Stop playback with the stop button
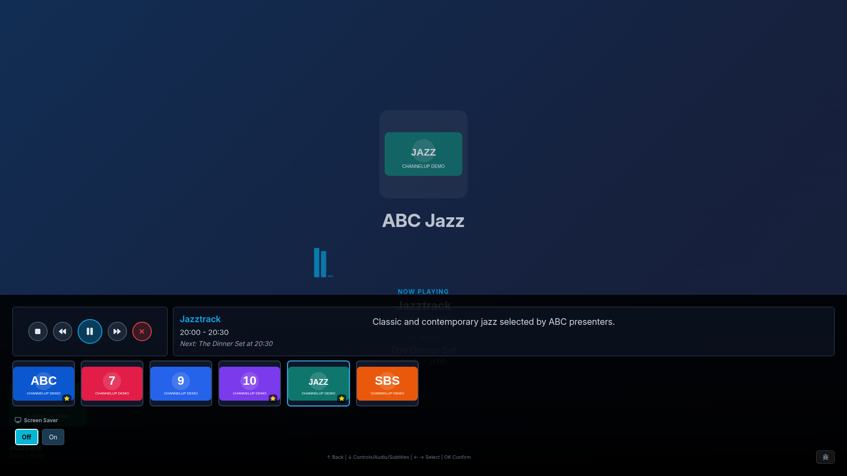The image size is (847, 476). (x=38, y=331)
